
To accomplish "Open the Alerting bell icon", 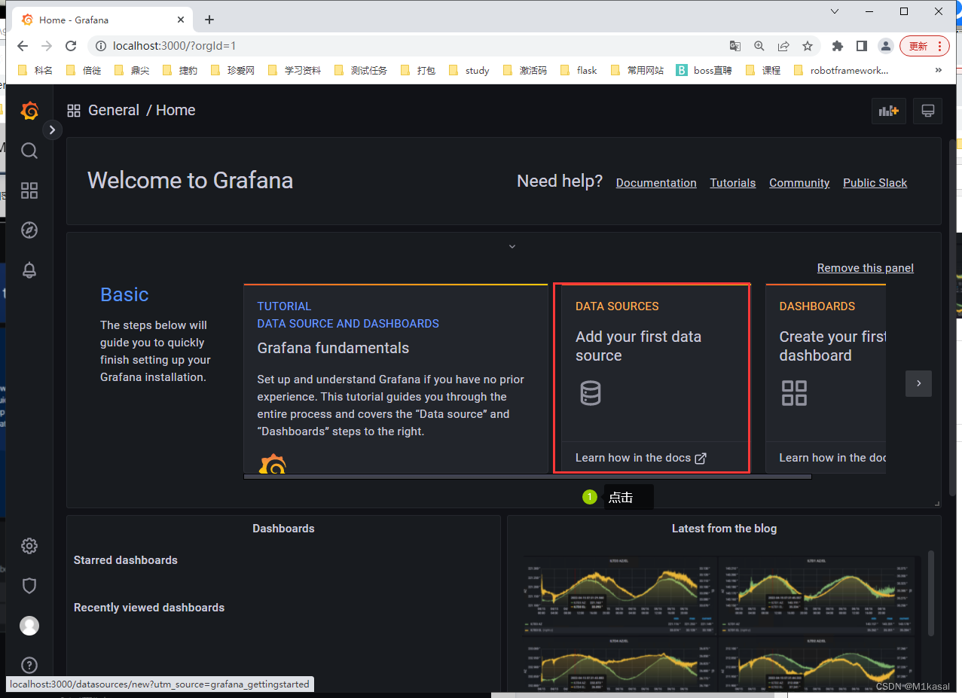I will 29,270.
